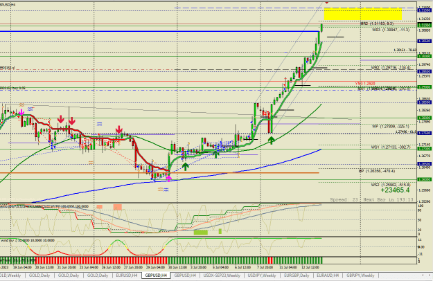Viewport: 433px width, 281px height.
Task: Select the magenta down arrow on the chart
Action: point(21,113)
